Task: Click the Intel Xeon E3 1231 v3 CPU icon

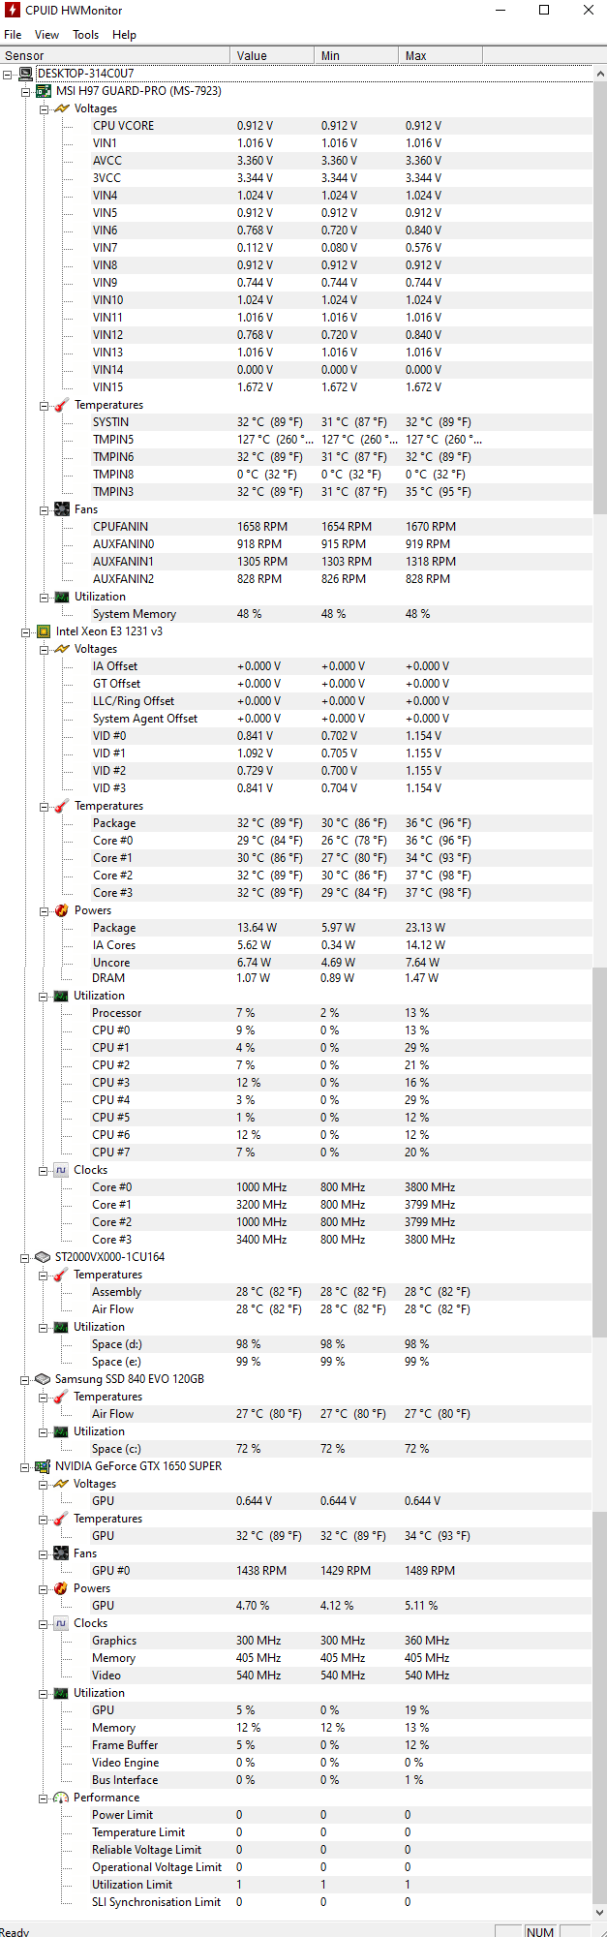Action: (x=44, y=631)
